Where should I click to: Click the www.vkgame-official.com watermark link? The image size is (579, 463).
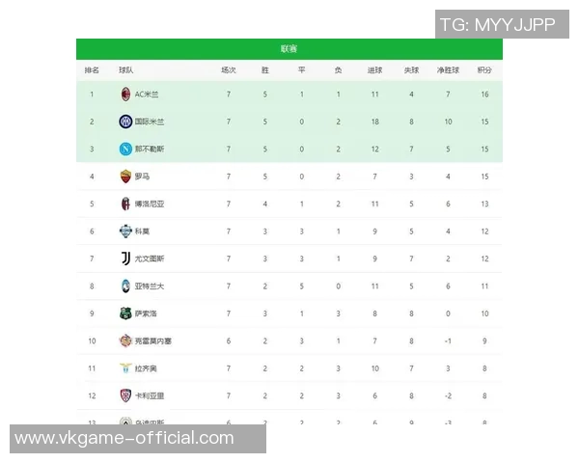pyautogui.click(x=124, y=438)
